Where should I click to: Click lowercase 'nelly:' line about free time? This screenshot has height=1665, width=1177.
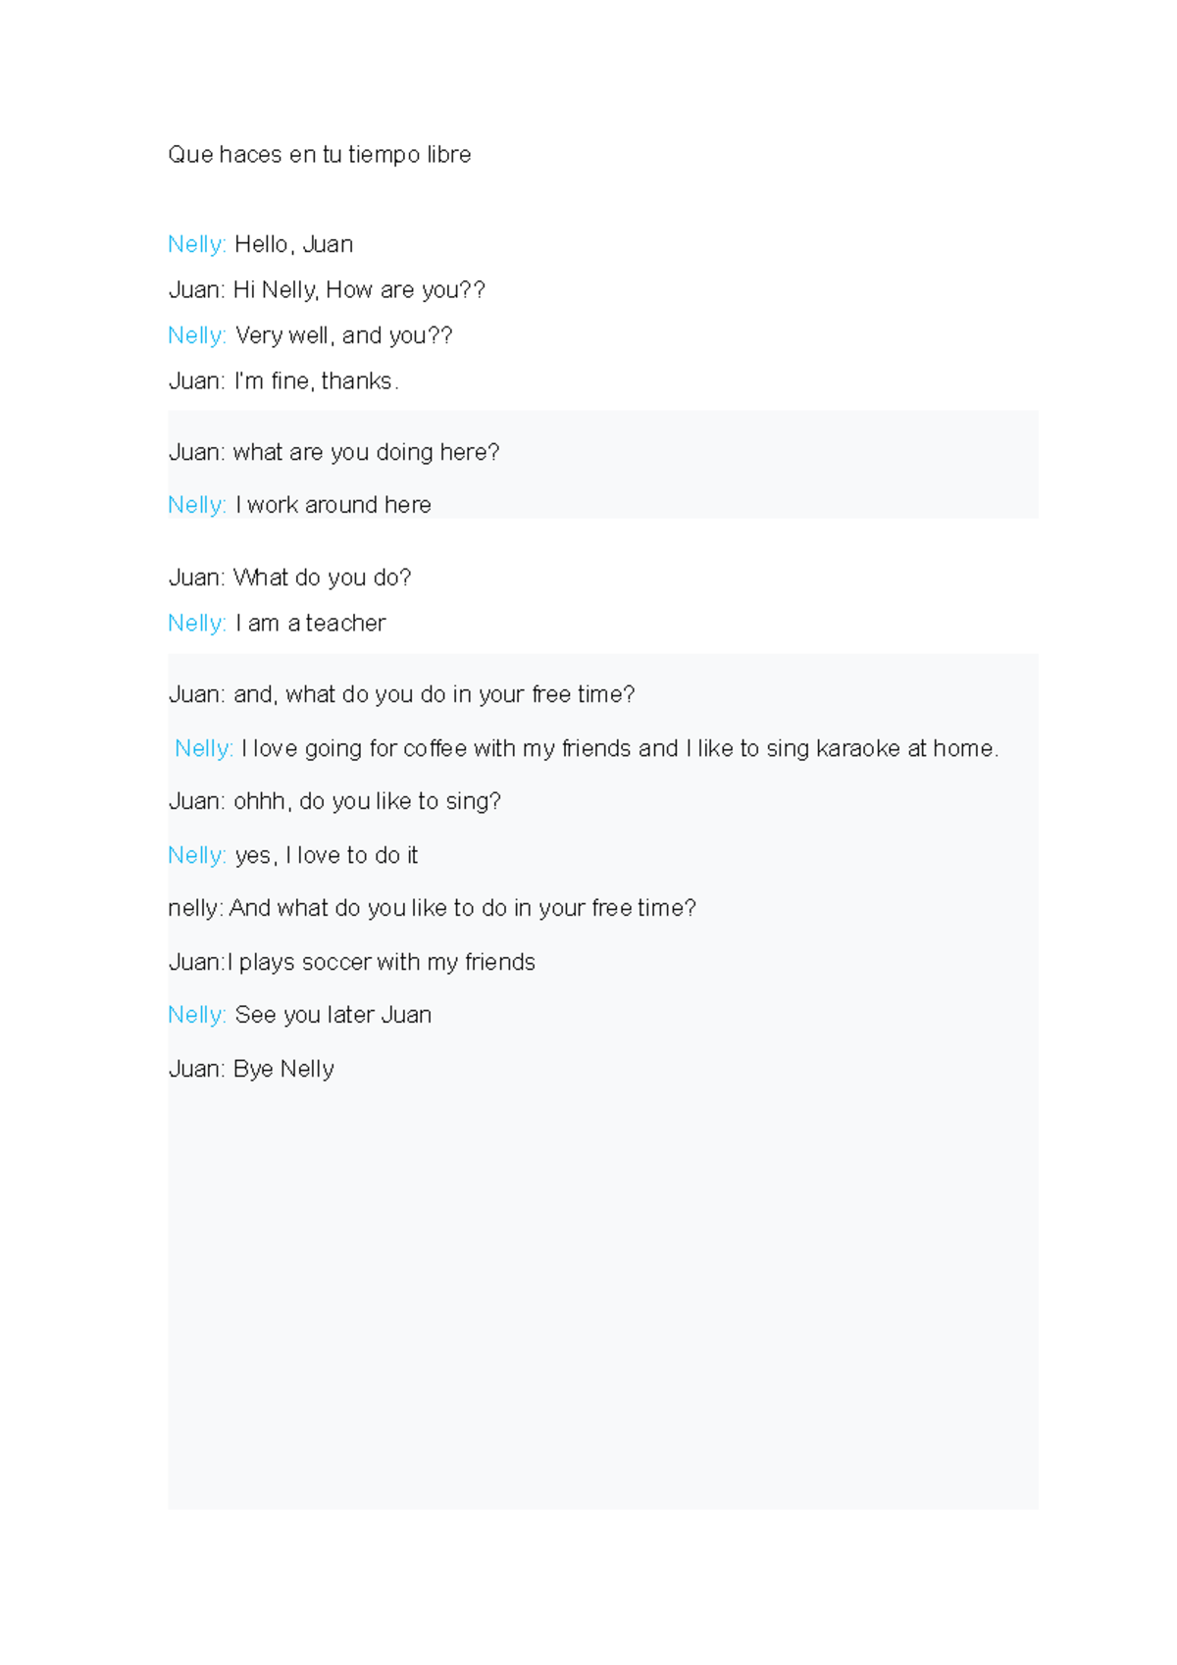point(432,909)
